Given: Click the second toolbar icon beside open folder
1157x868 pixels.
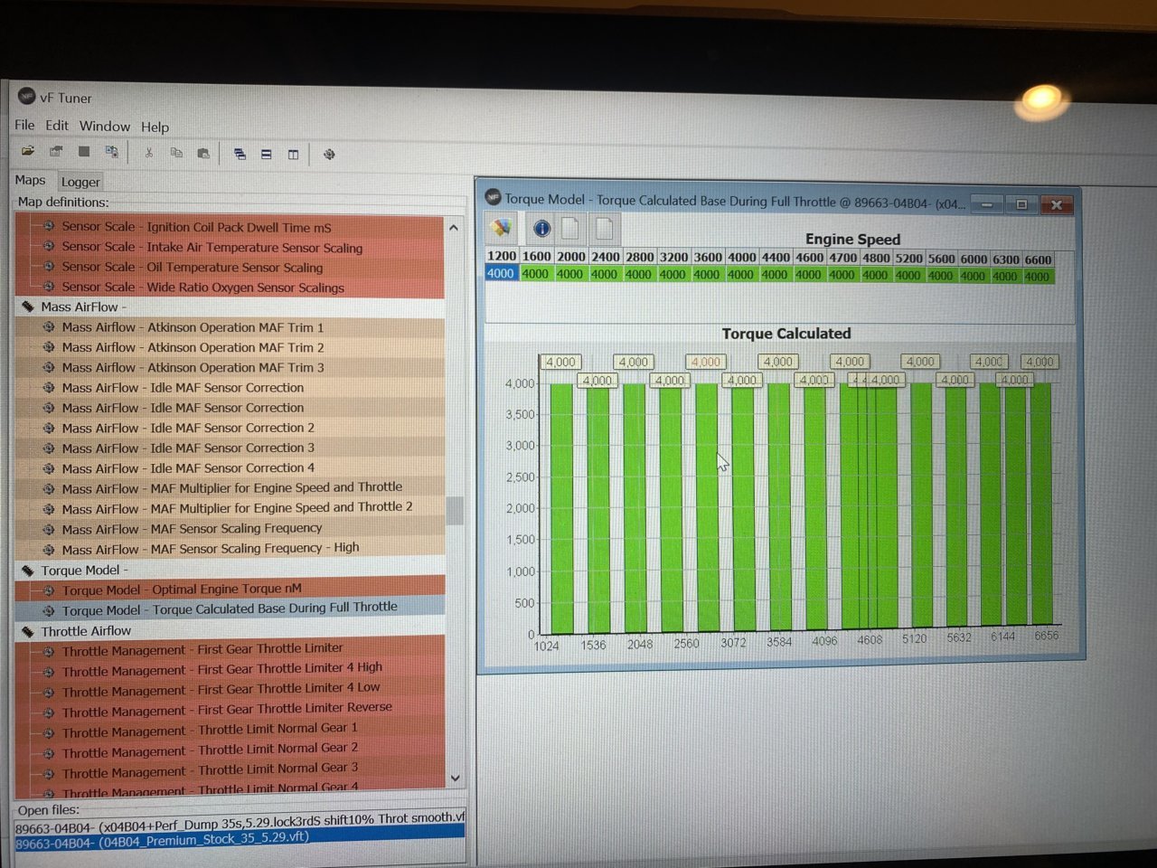Looking at the screenshot, I should pos(56,151).
